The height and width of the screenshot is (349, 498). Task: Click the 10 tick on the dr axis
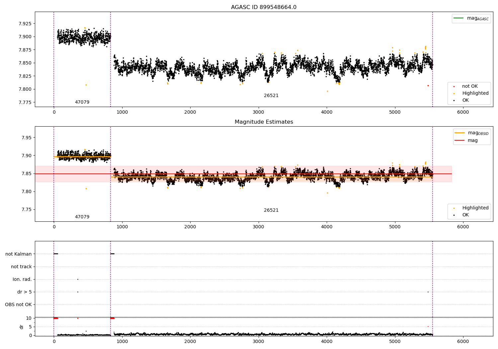coord(29,318)
